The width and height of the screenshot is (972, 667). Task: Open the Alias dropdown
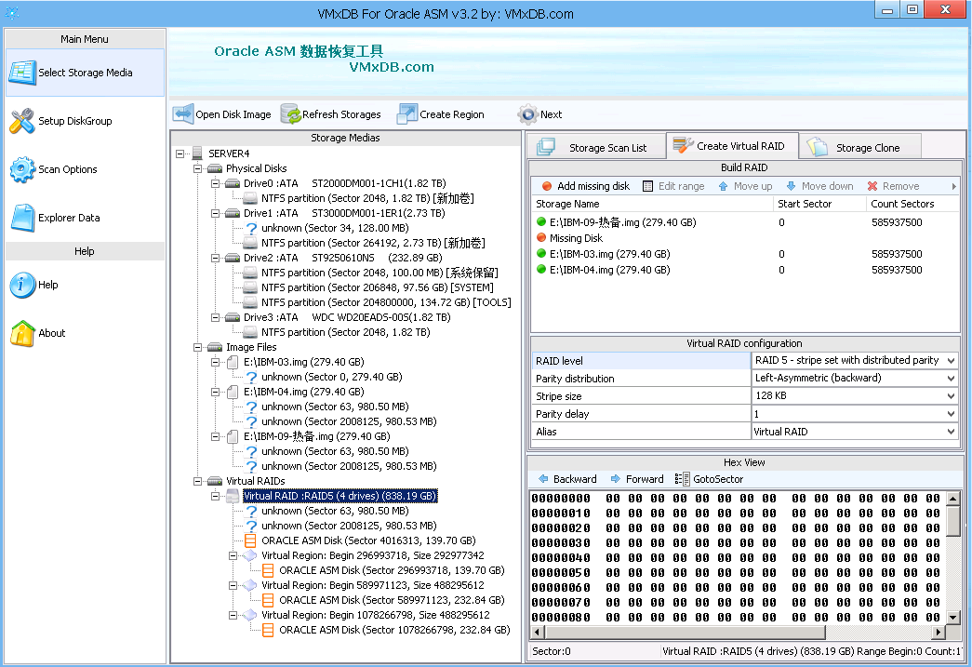[x=951, y=432]
